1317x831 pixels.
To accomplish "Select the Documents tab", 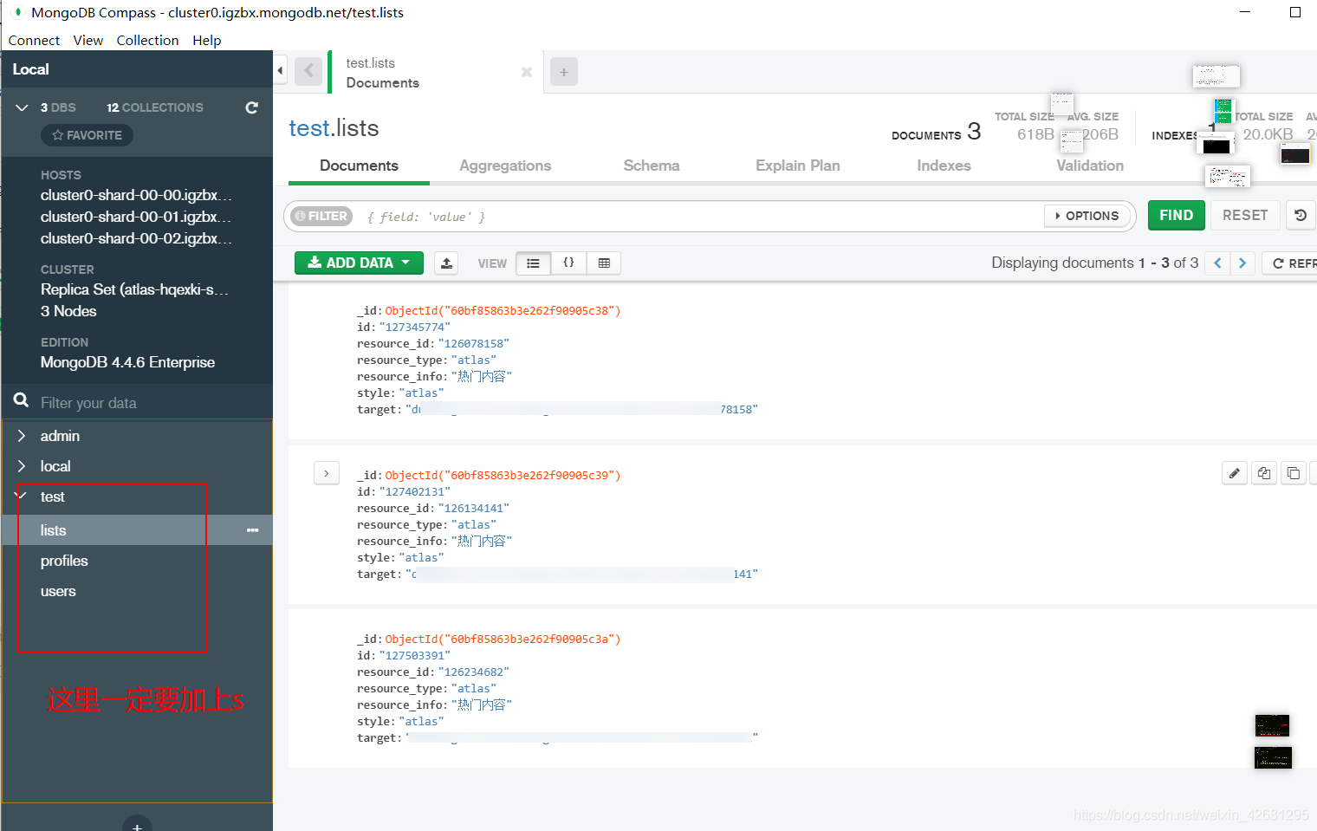I will [359, 166].
